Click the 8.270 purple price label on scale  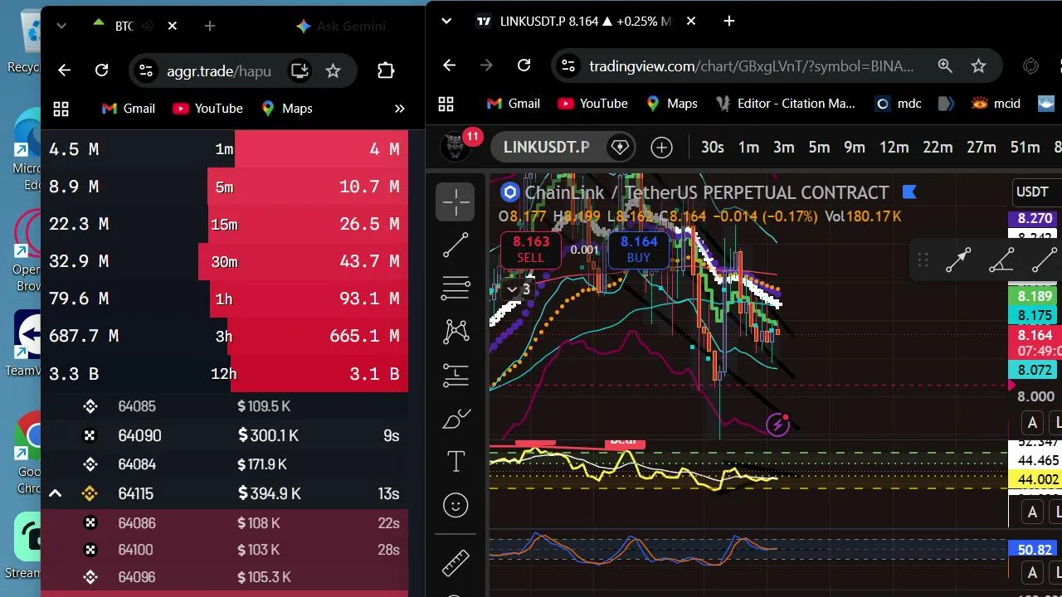1034,219
